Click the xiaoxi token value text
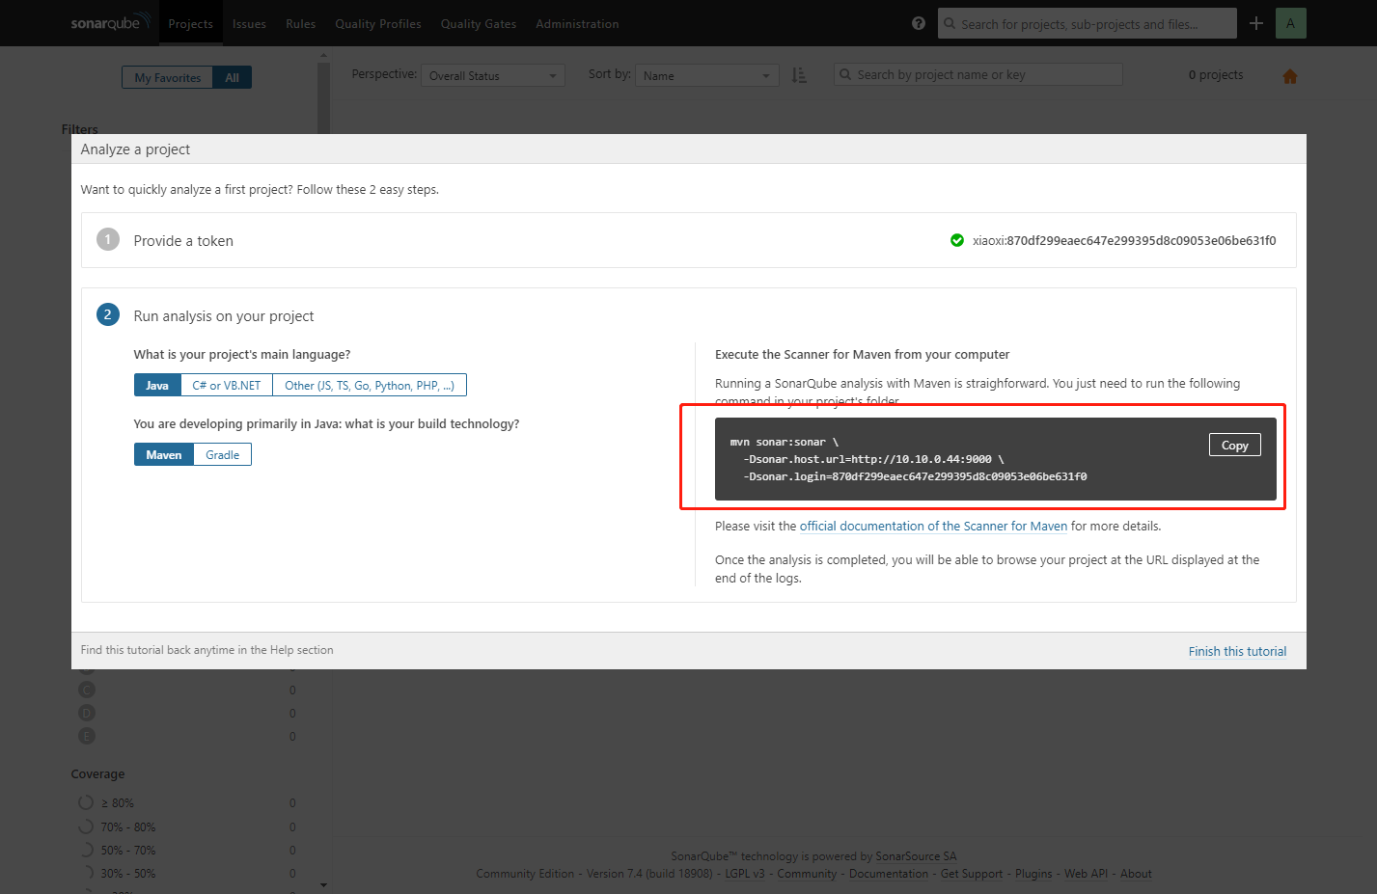 coord(1124,241)
